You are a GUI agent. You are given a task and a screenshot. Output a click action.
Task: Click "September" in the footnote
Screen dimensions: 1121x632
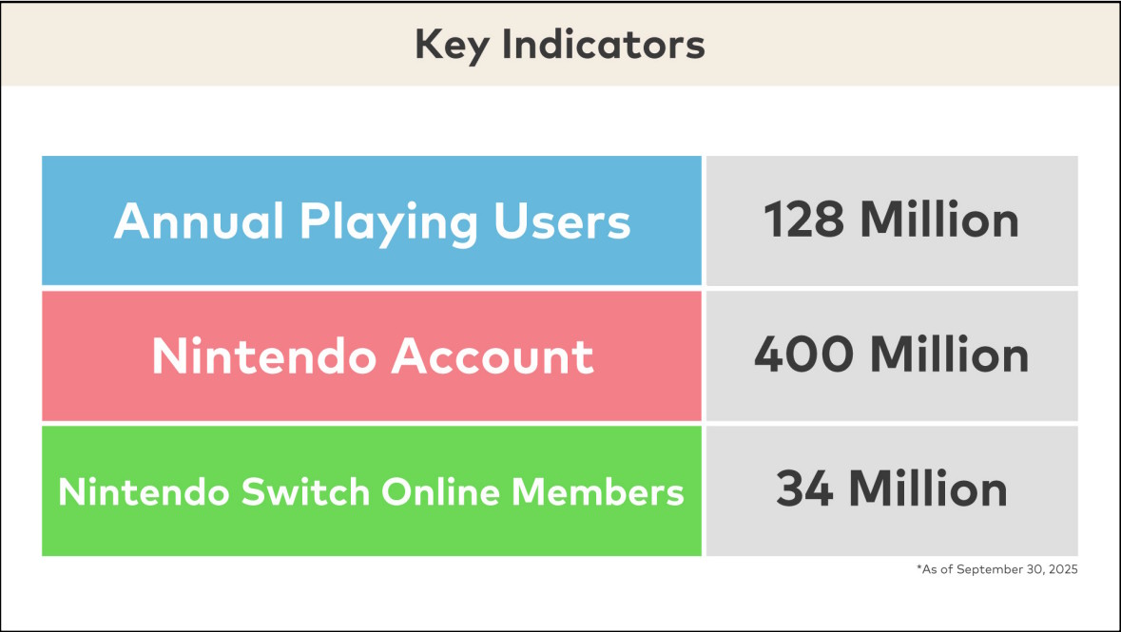point(989,569)
